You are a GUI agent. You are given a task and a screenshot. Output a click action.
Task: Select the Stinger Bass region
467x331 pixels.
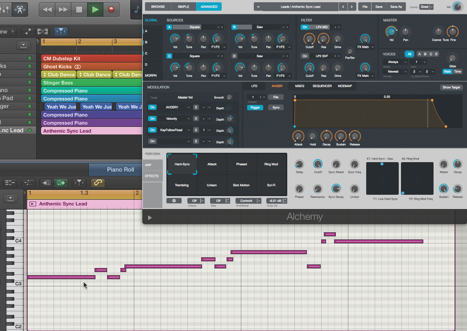[x=92, y=83]
